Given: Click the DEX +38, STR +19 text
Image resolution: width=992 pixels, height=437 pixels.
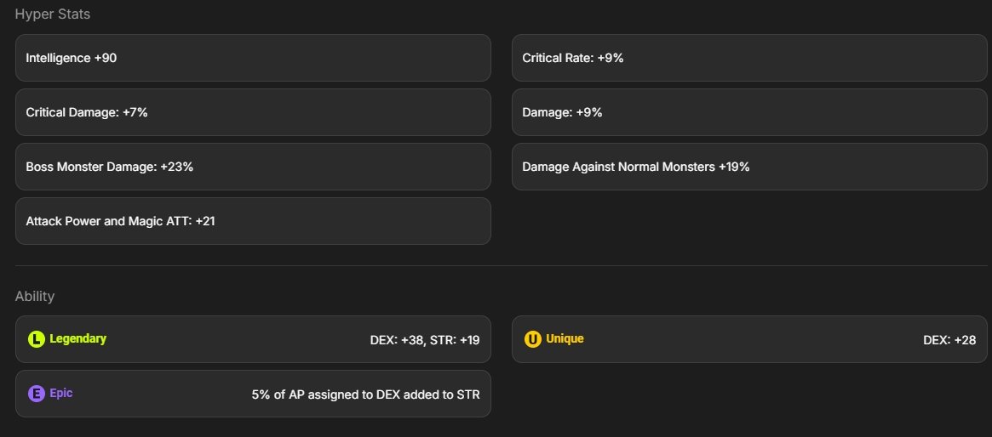Looking at the screenshot, I should coord(425,340).
